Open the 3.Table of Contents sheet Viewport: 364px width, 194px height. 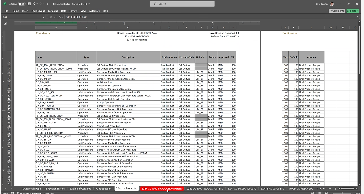(x=80, y=189)
